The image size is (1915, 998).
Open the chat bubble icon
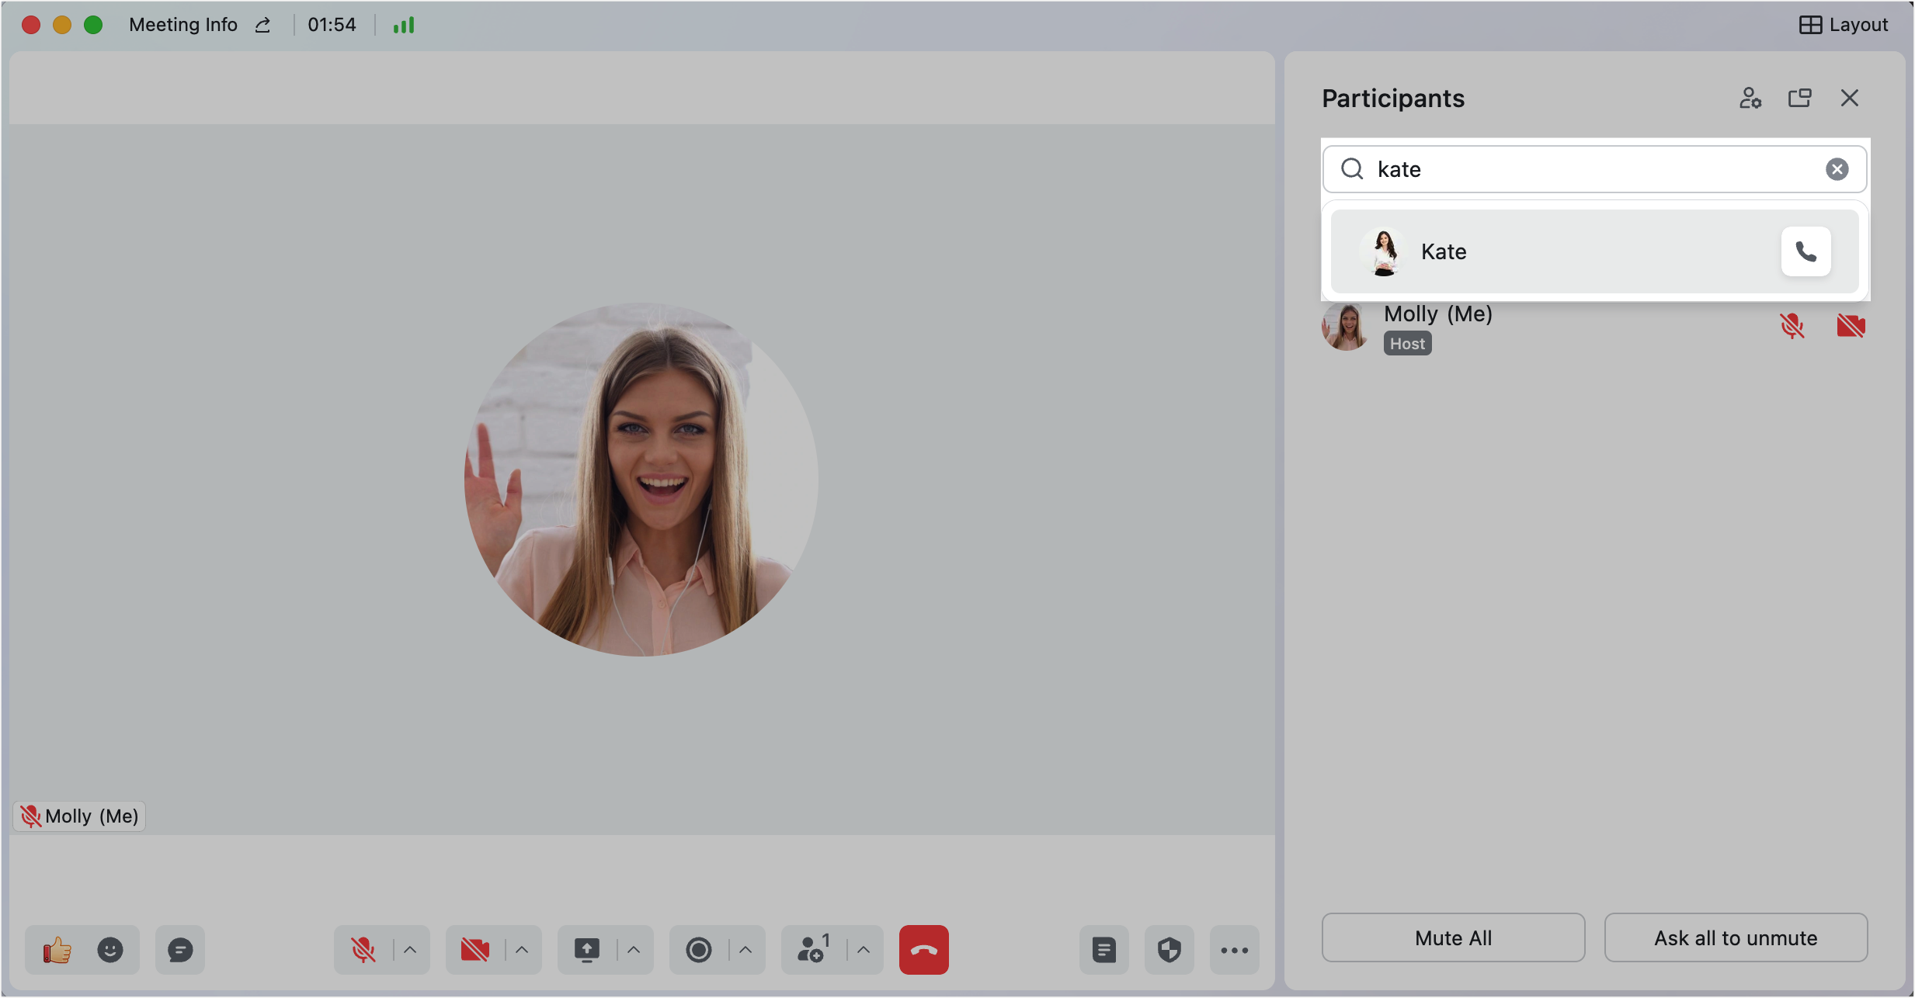pyautogui.click(x=180, y=950)
